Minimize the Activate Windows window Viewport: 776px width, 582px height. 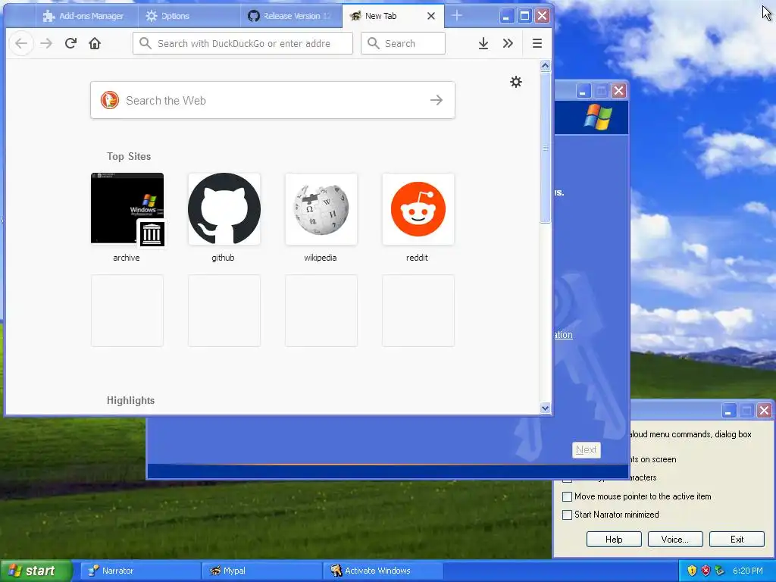[x=583, y=91]
